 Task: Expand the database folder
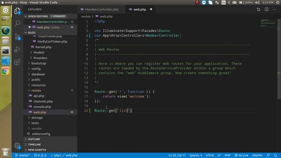(38, 74)
